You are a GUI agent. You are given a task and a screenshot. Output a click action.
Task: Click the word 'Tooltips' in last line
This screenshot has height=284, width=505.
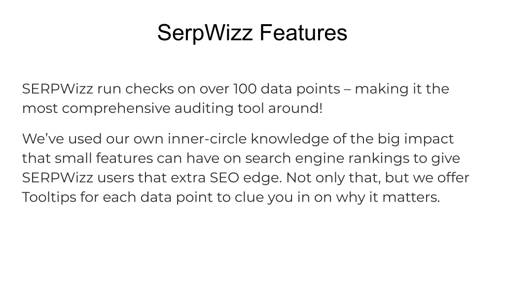pos(49,197)
